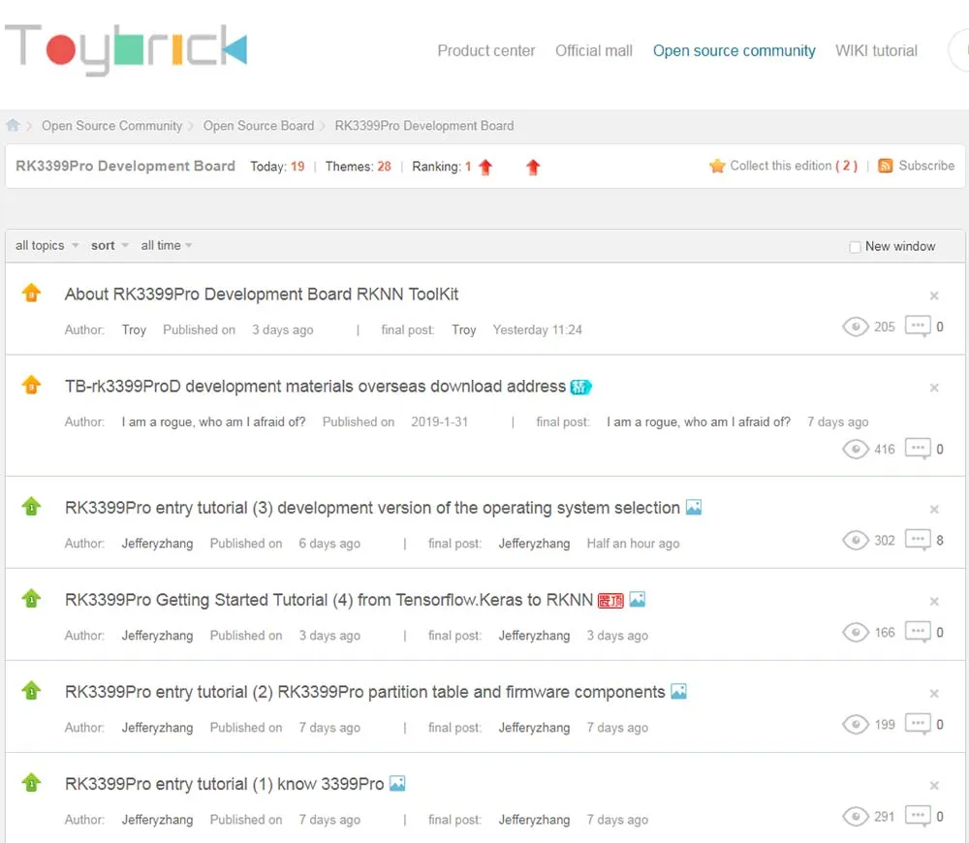This screenshot has height=843, width=969.
Task: Click the views eye icon showing 205
Action: [856, 327]
